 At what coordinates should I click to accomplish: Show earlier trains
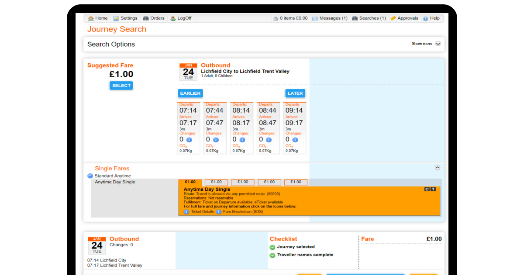click(x=190, y=93)
